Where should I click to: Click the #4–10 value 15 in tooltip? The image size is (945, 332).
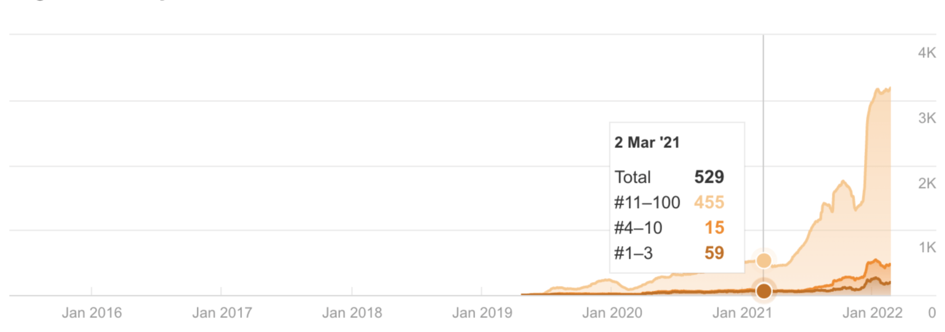pyautogui.click(x=714, y=227)
